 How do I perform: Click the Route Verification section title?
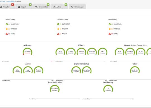(x=55, y=82)
